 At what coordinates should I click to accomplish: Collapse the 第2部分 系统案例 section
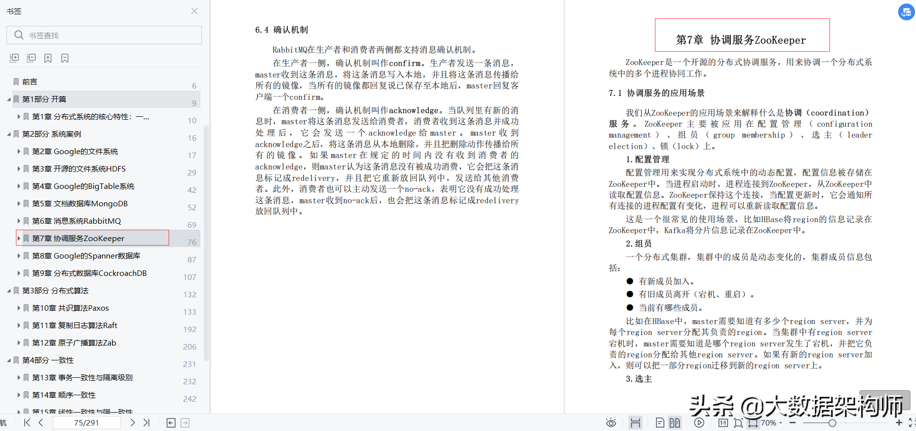point(8,134)
